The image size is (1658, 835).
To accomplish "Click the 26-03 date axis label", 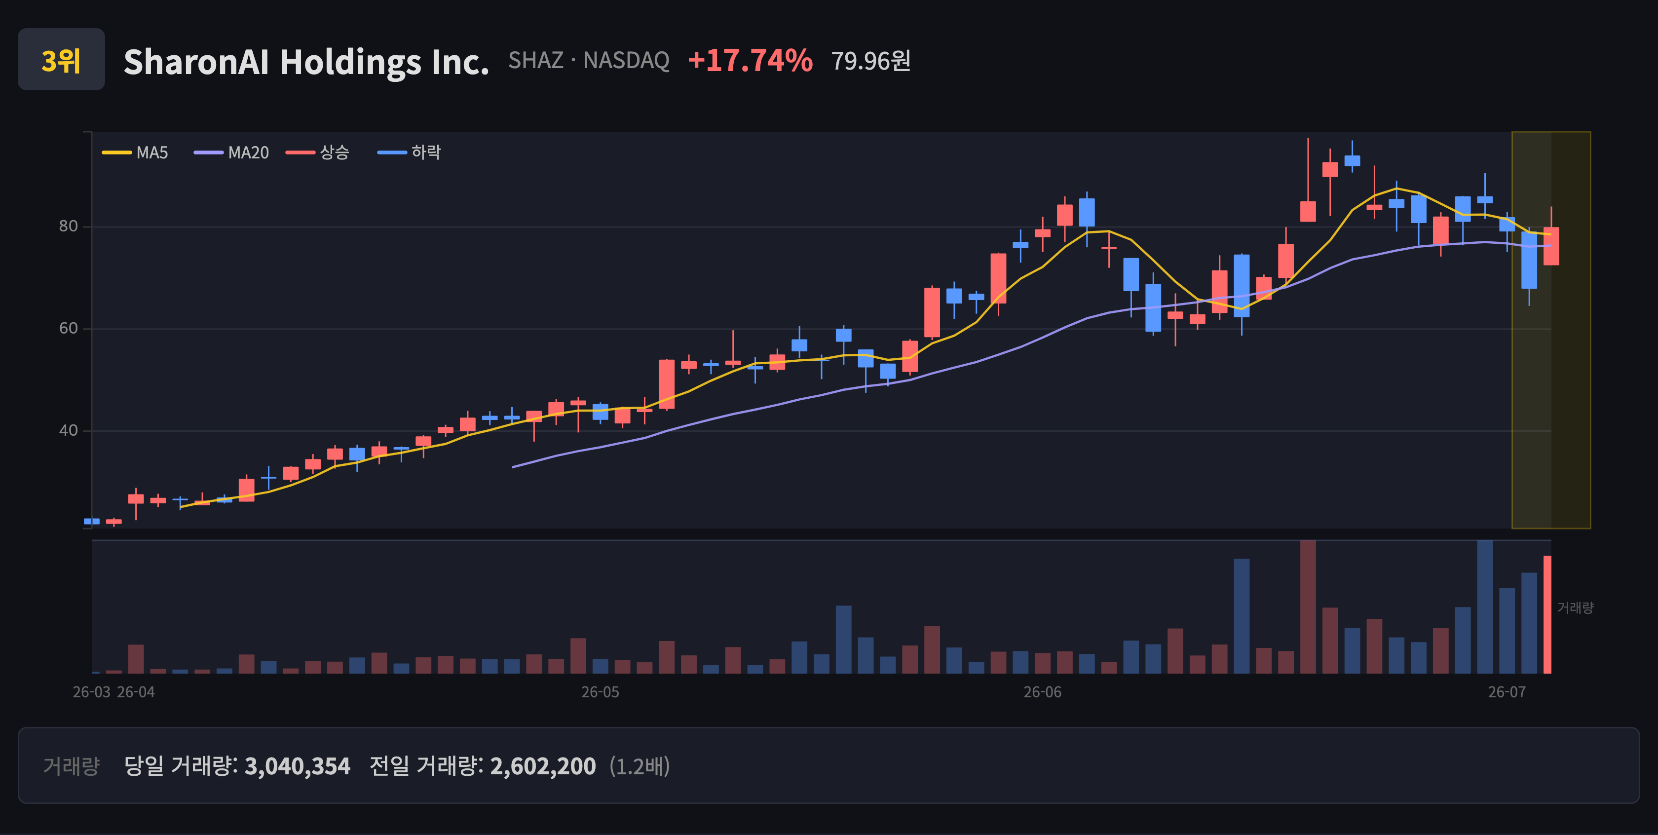I will pyautogui.click(x=91, y=692).
